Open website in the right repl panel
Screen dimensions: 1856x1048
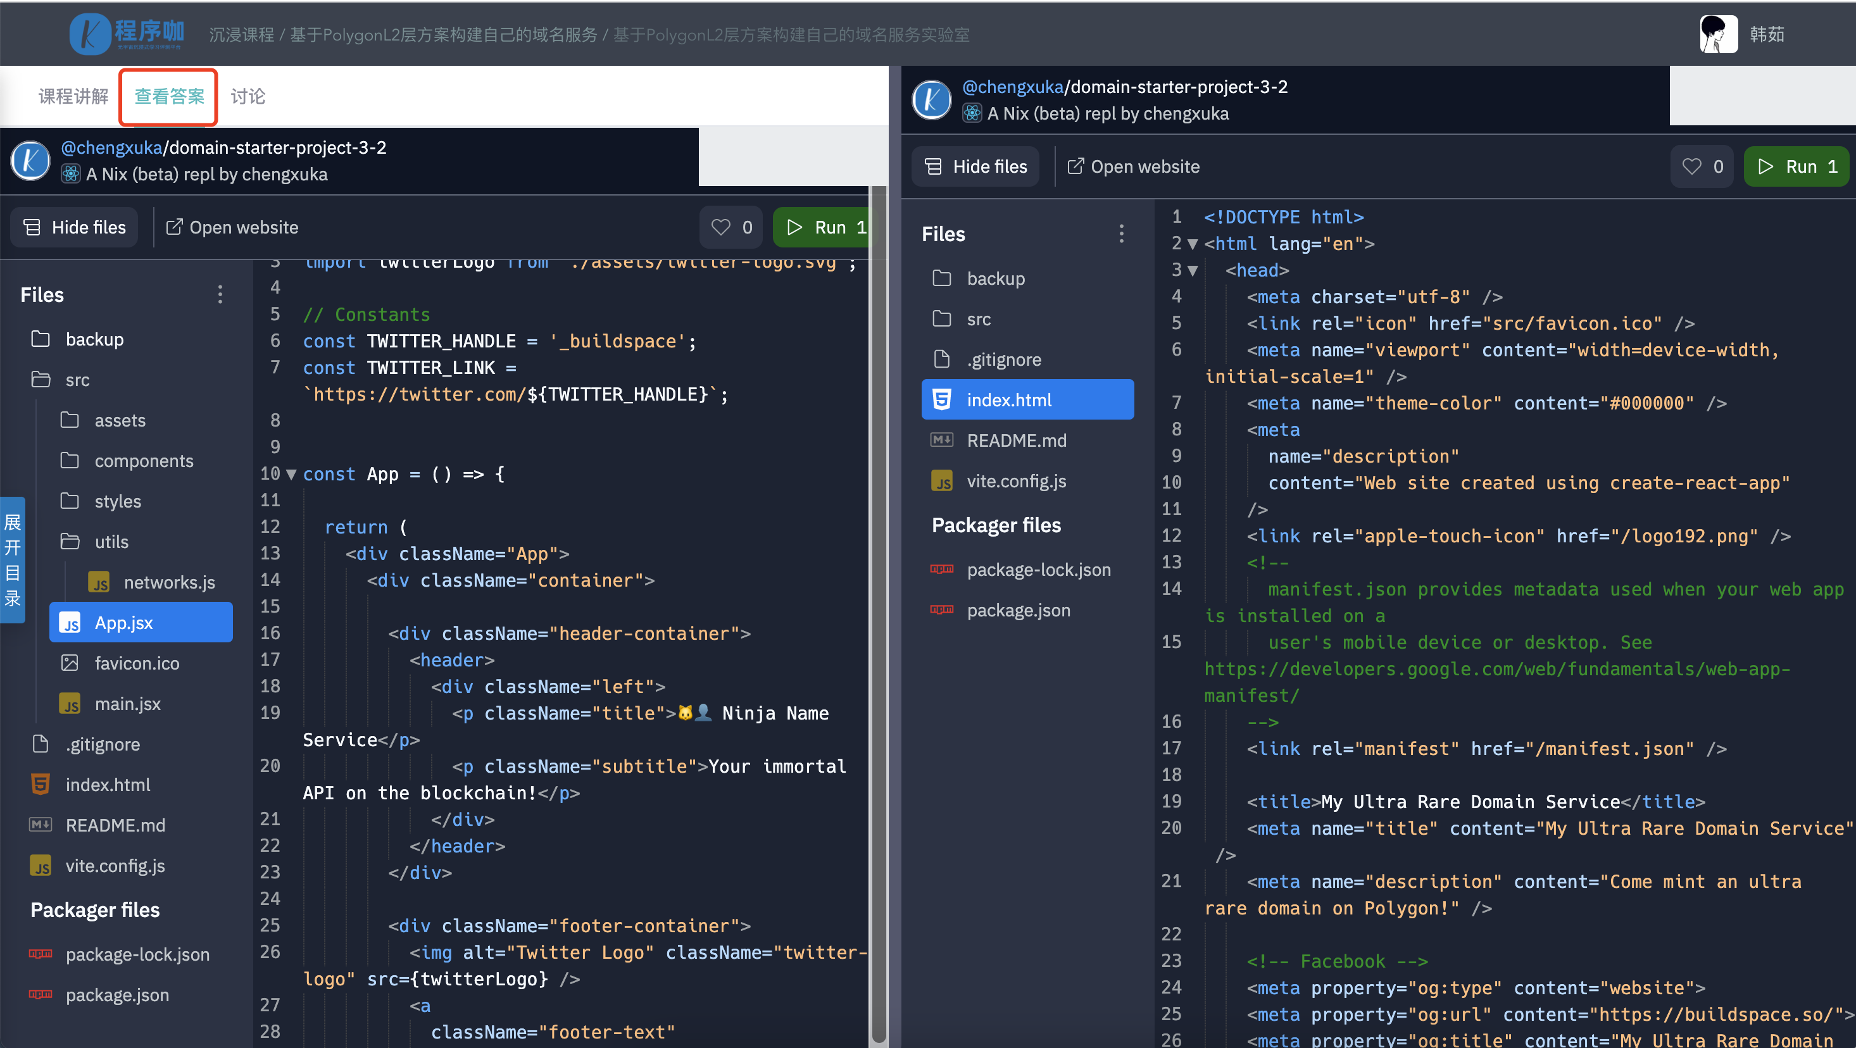[1133, 167]
